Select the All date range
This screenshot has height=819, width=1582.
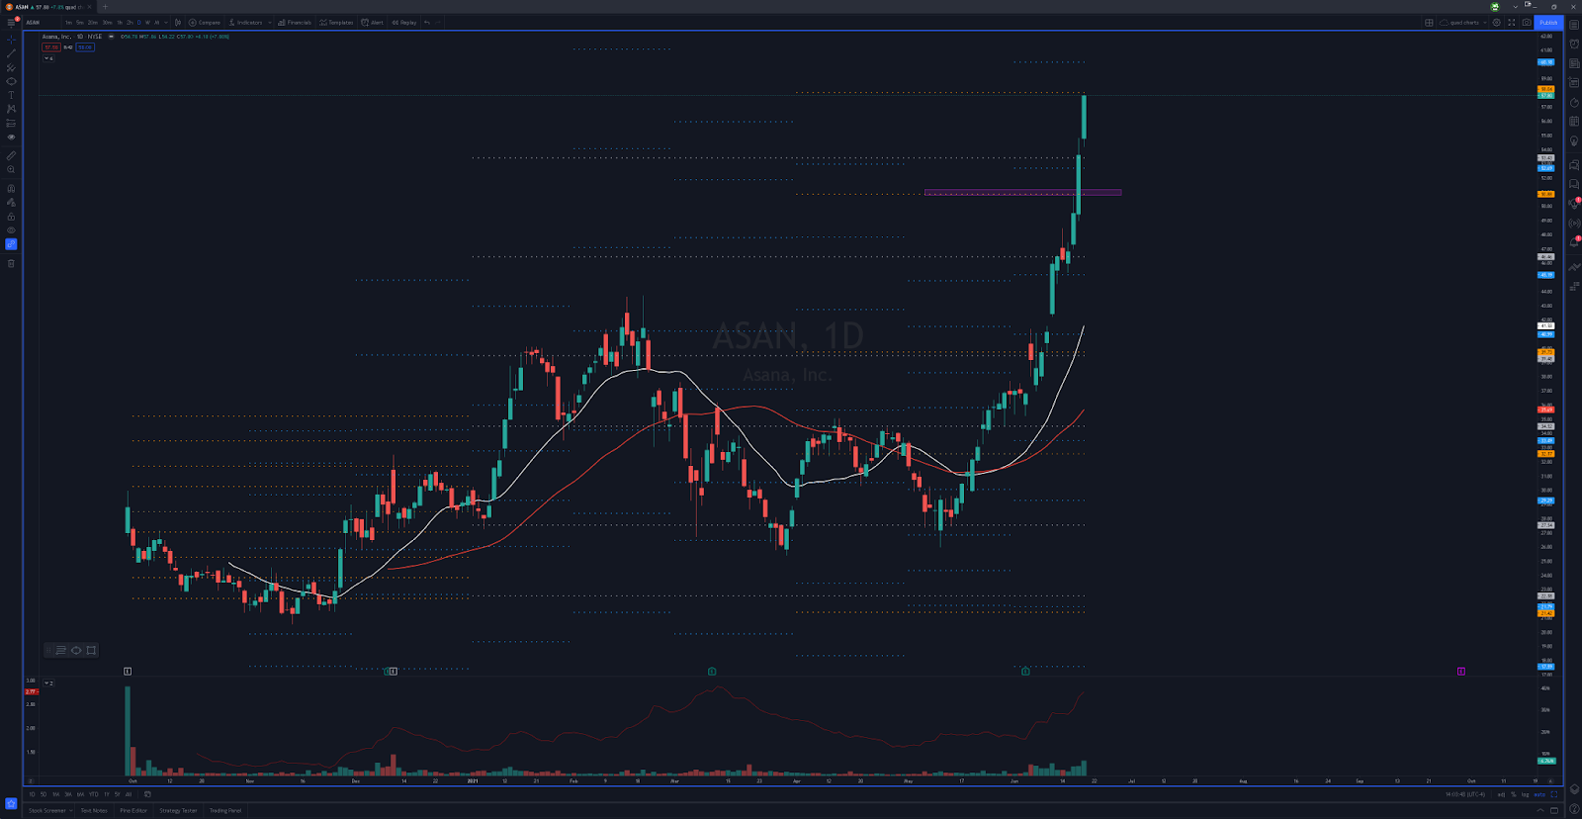129,794
